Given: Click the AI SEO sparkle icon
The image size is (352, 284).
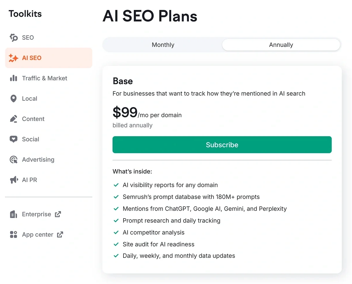Looking at the screenshot, I should pyautogui.click(x=13, y=58).
